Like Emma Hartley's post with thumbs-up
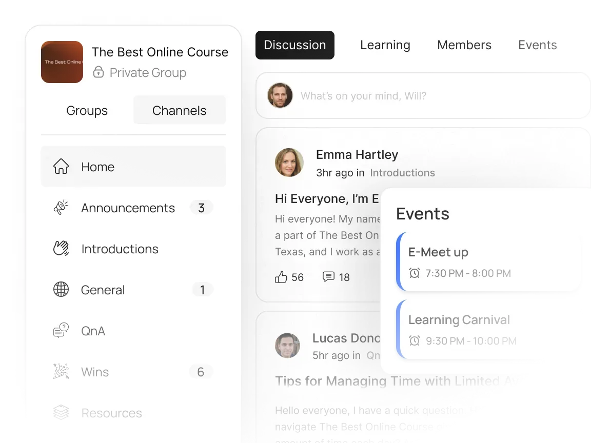Viewport: 591px width, 443px height. pos(281,277)
